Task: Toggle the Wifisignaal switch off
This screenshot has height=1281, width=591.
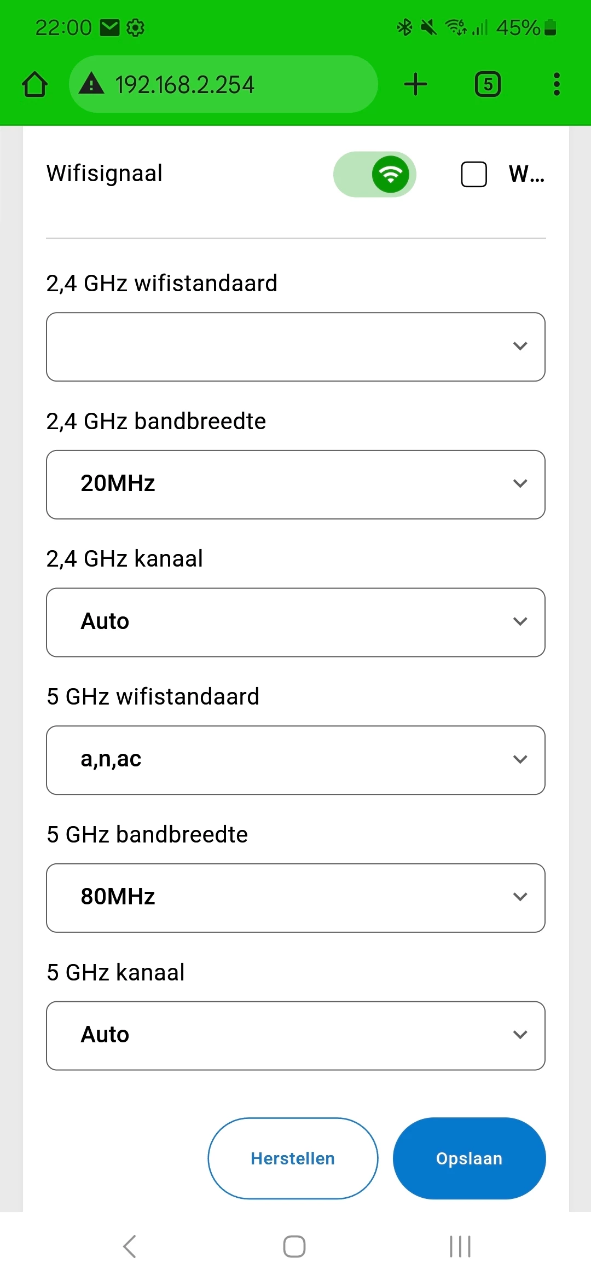Action: coord(375,174)
